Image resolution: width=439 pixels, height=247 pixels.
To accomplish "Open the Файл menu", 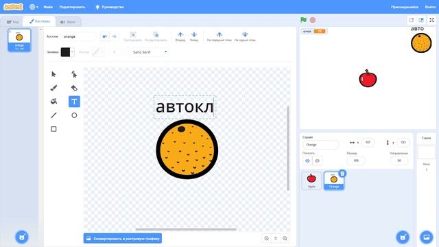I will point(48,7).
